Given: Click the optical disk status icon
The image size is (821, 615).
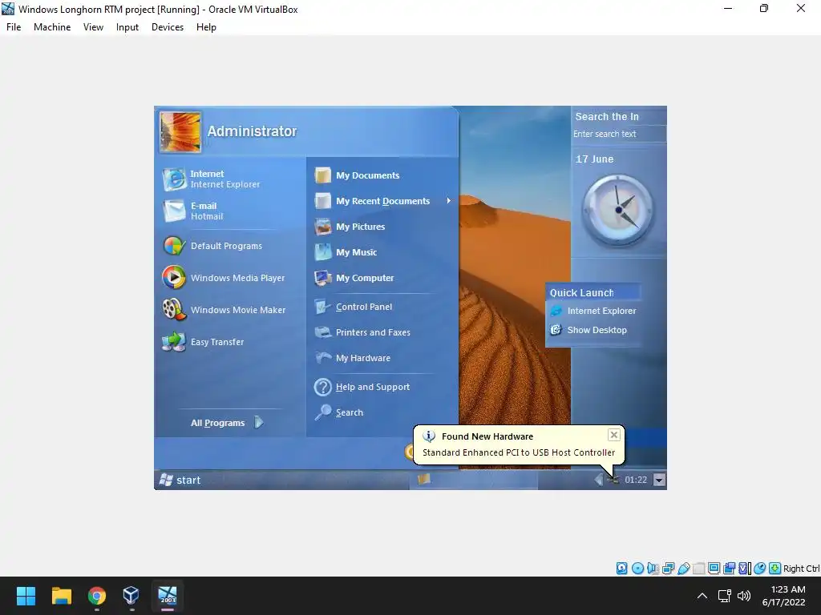Looking at the screenshot, I should click(637, 569).
